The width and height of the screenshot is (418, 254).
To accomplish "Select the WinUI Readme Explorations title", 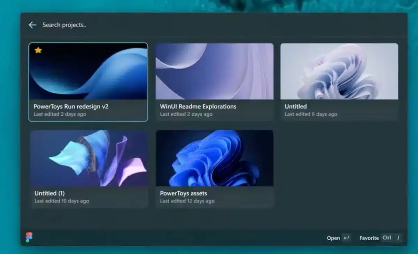I will click(x=198, y=107).
